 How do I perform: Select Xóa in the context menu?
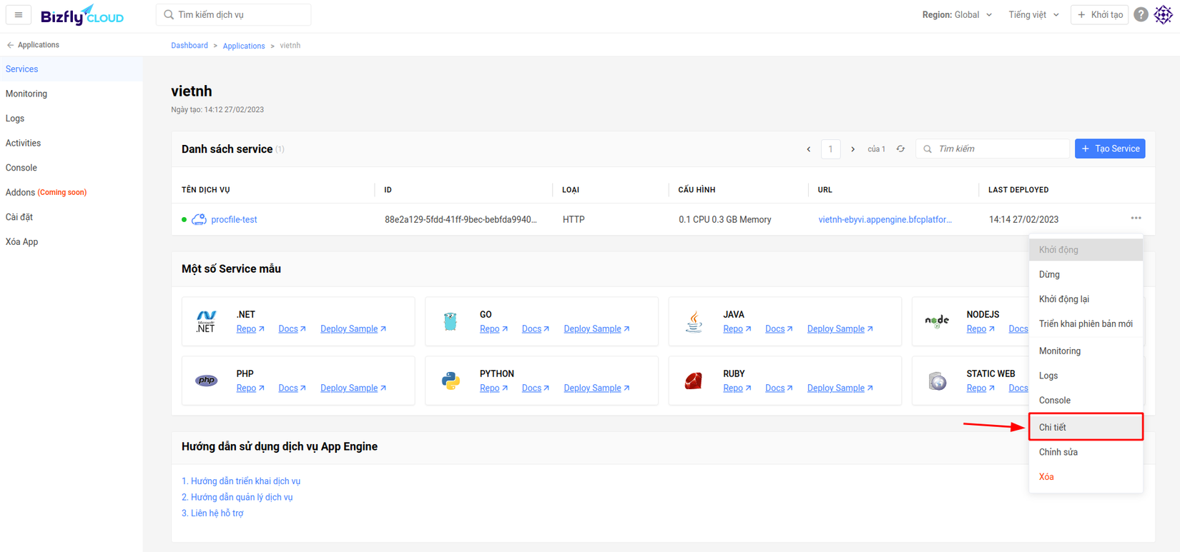tap(1086, 477)
